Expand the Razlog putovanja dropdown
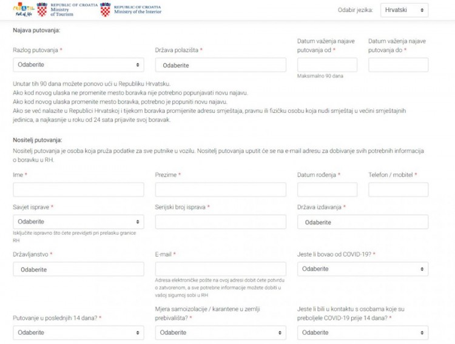This screenshot has height=344, width=455. pos(78,65)
